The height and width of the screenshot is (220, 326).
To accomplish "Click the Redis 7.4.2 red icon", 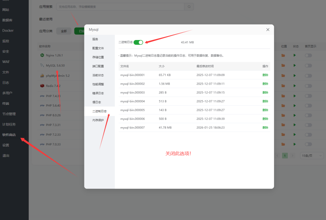I will click(x=42, y=86).
